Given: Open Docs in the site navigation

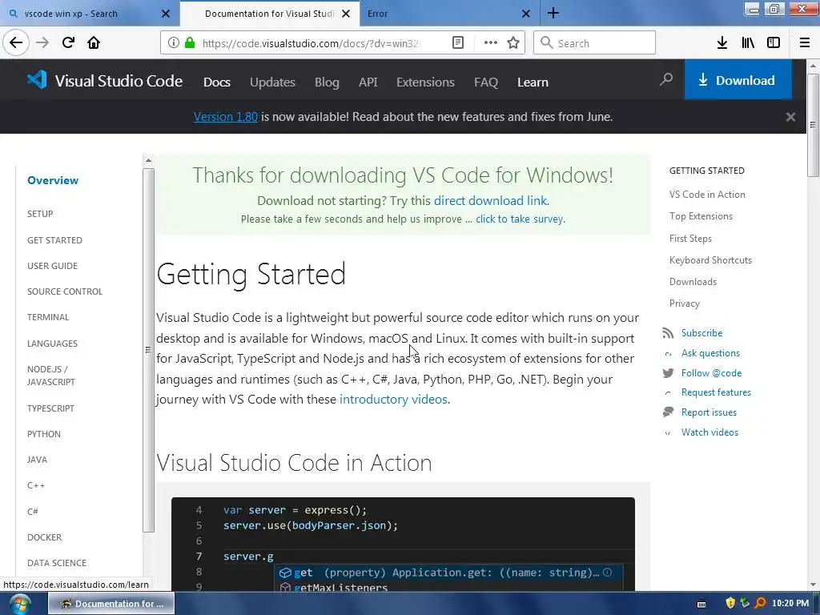Looking at the screenshot, I should 217,82.
